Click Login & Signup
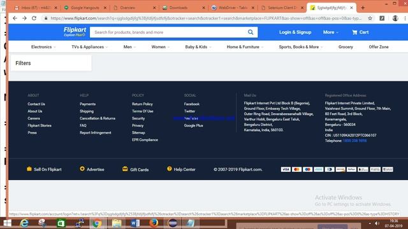 295,32
